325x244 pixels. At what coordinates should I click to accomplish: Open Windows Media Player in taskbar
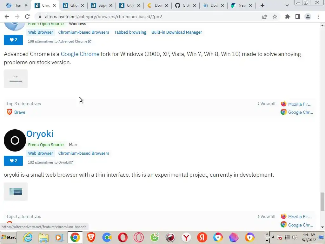(59, 237)
